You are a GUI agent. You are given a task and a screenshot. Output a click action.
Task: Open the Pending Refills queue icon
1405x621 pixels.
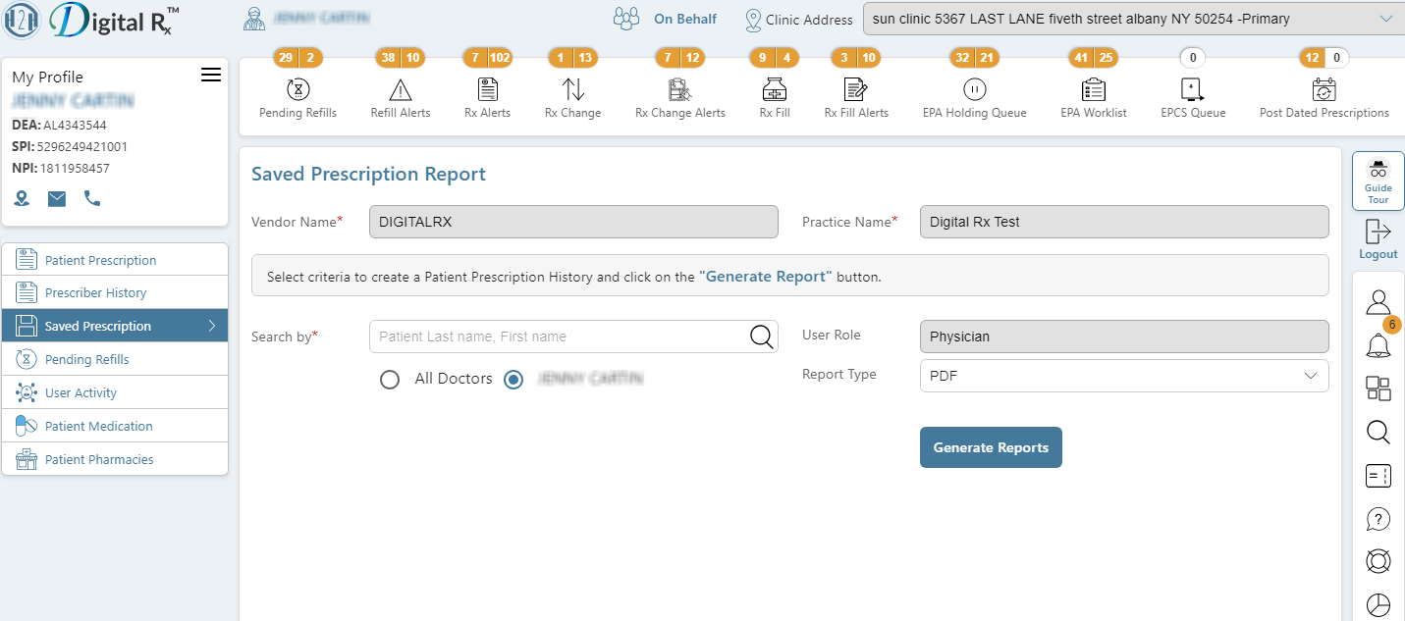(297, 89)
